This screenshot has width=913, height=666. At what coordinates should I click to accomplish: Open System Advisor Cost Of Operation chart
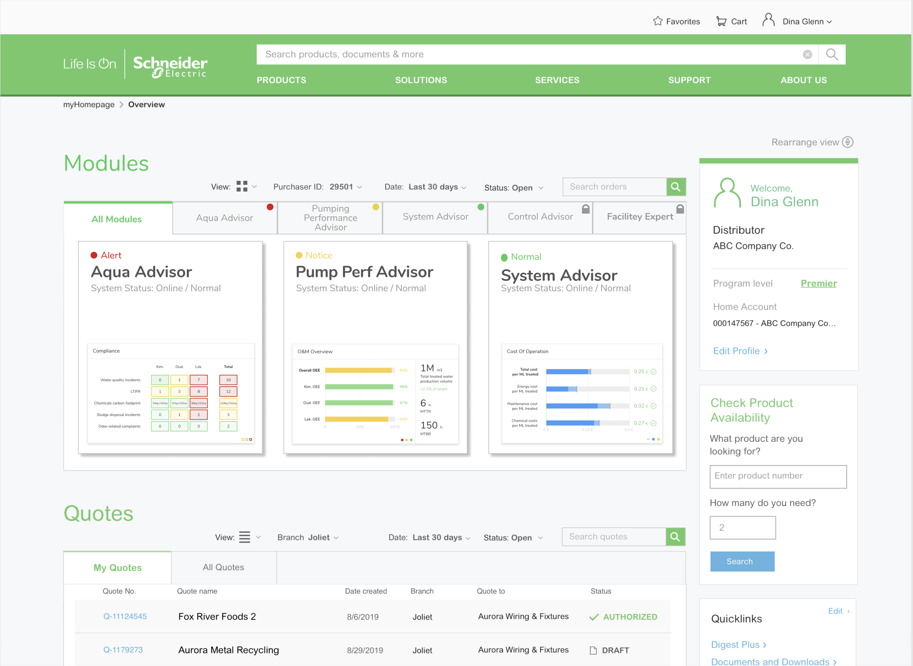point(581,393)
